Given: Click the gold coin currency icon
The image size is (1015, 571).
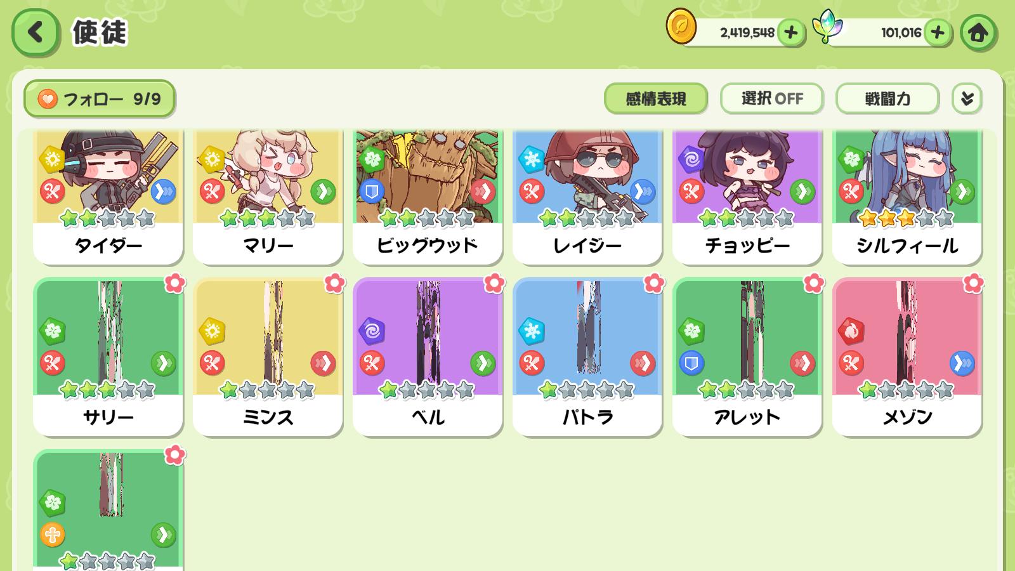Looking at the screenshot, I should [681, 28].
